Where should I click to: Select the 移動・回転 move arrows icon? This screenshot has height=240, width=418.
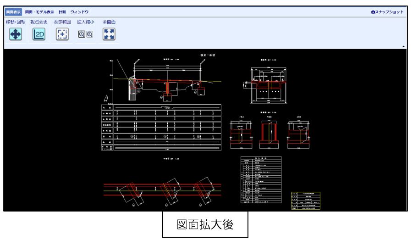pos(16,34)
